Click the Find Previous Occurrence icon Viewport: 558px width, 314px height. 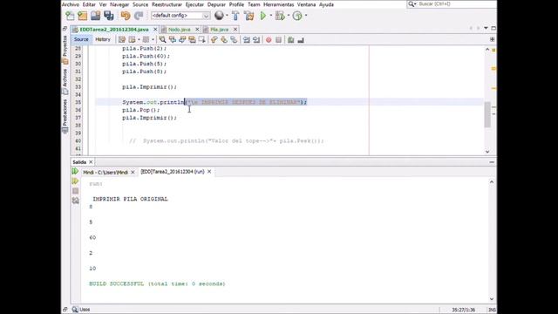173,40
